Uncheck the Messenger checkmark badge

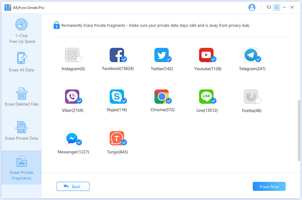[x=79, y=142]
